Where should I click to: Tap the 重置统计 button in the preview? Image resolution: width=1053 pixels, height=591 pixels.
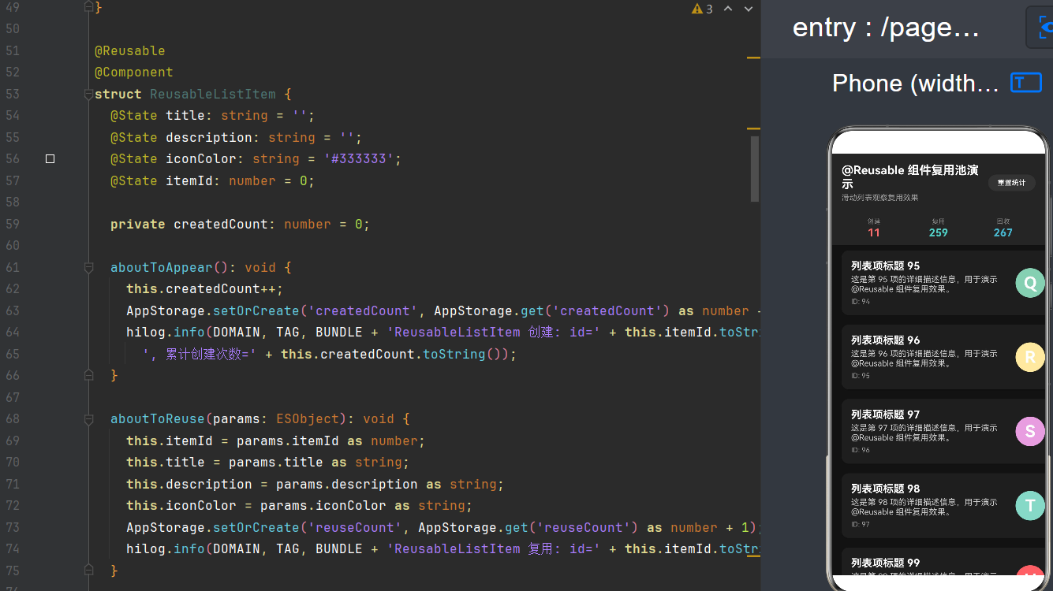1011,183
